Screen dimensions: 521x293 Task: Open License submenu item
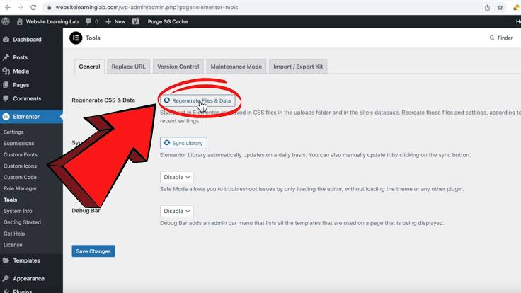pyautogui.click(x=13, y=245)
